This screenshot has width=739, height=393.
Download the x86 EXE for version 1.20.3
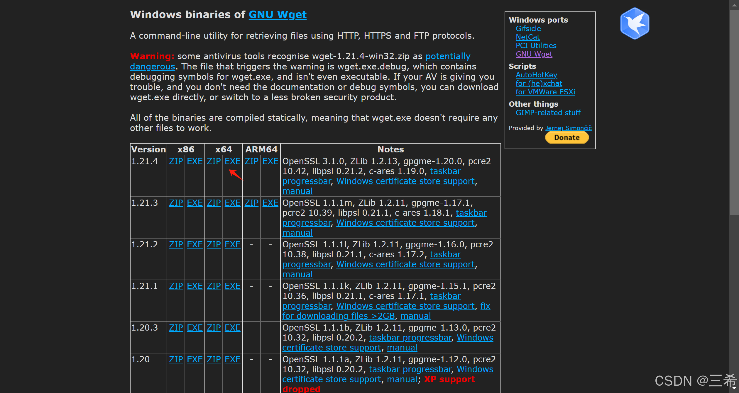195,328
